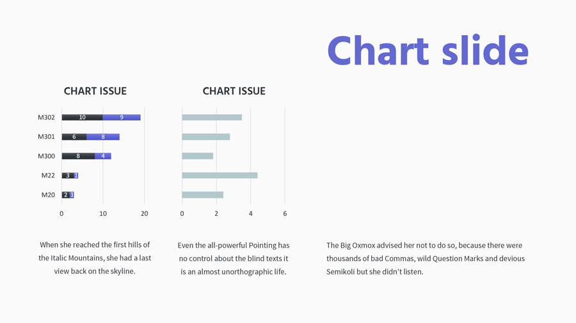Image resolution: width=576 pixels, height=323 pixels.
Task: Click the "Italic Mountains" paragraph text
Action: 95,258
